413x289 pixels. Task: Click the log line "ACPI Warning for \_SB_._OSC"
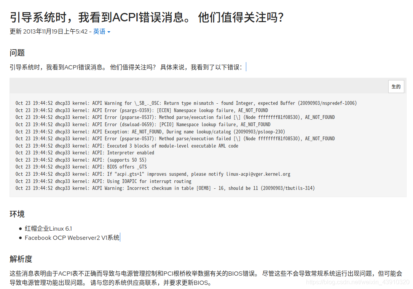pyautogui.click(x=186, y=103)
